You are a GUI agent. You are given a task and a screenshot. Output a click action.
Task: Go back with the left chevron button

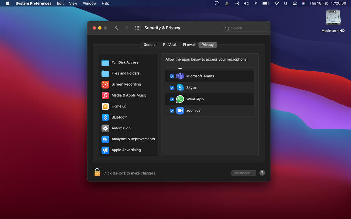click(x=116, y=28)
